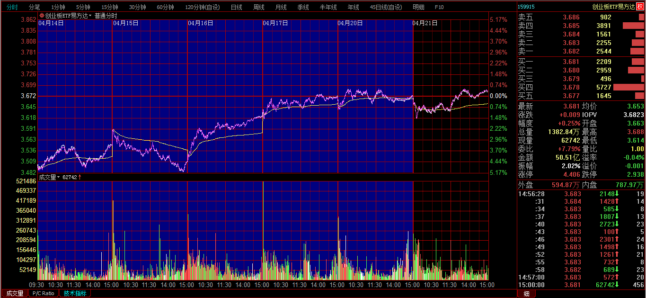Select the 1分钟 period tab
Viewport: 646px width, 298px height.
[x=58, y=7]
